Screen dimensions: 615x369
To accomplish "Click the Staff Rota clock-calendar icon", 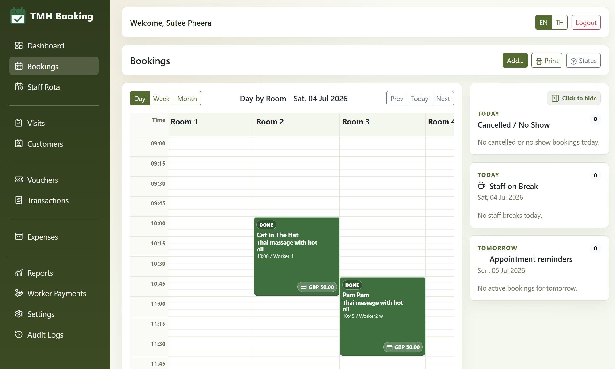I will coord(19,87).
